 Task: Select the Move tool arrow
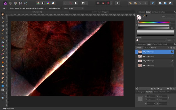click(3, 18)
